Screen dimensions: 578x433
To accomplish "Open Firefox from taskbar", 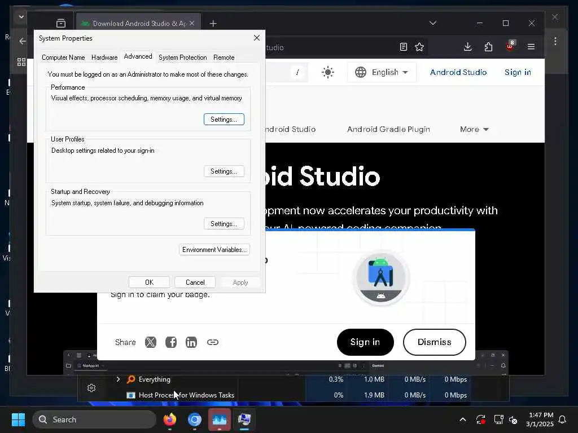I will tap(170, 419).
